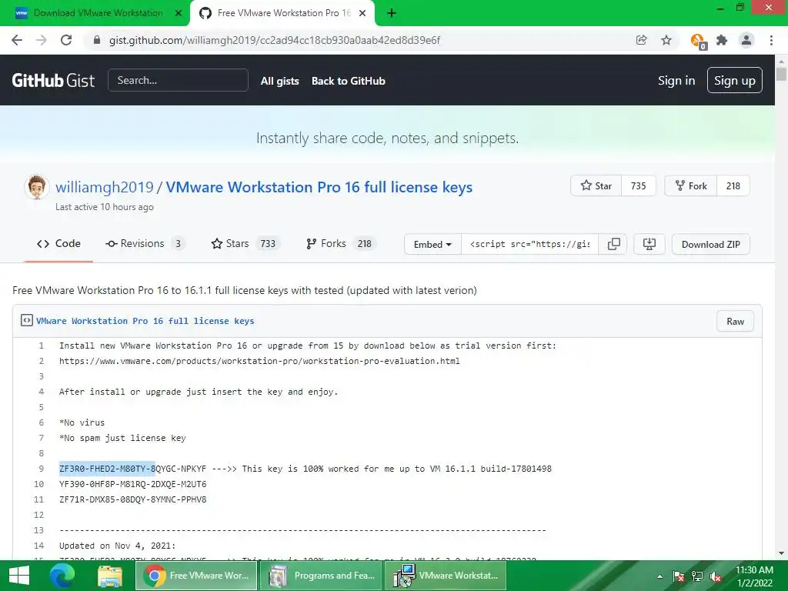Screen dimensions: 788x591
Task: Reload the gist page
Action: tap(66, 40)
